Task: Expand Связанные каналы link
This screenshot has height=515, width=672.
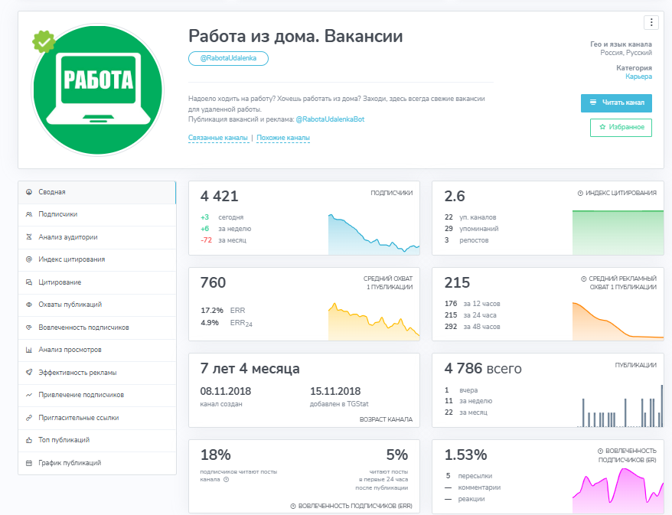Action: [218, 138]
